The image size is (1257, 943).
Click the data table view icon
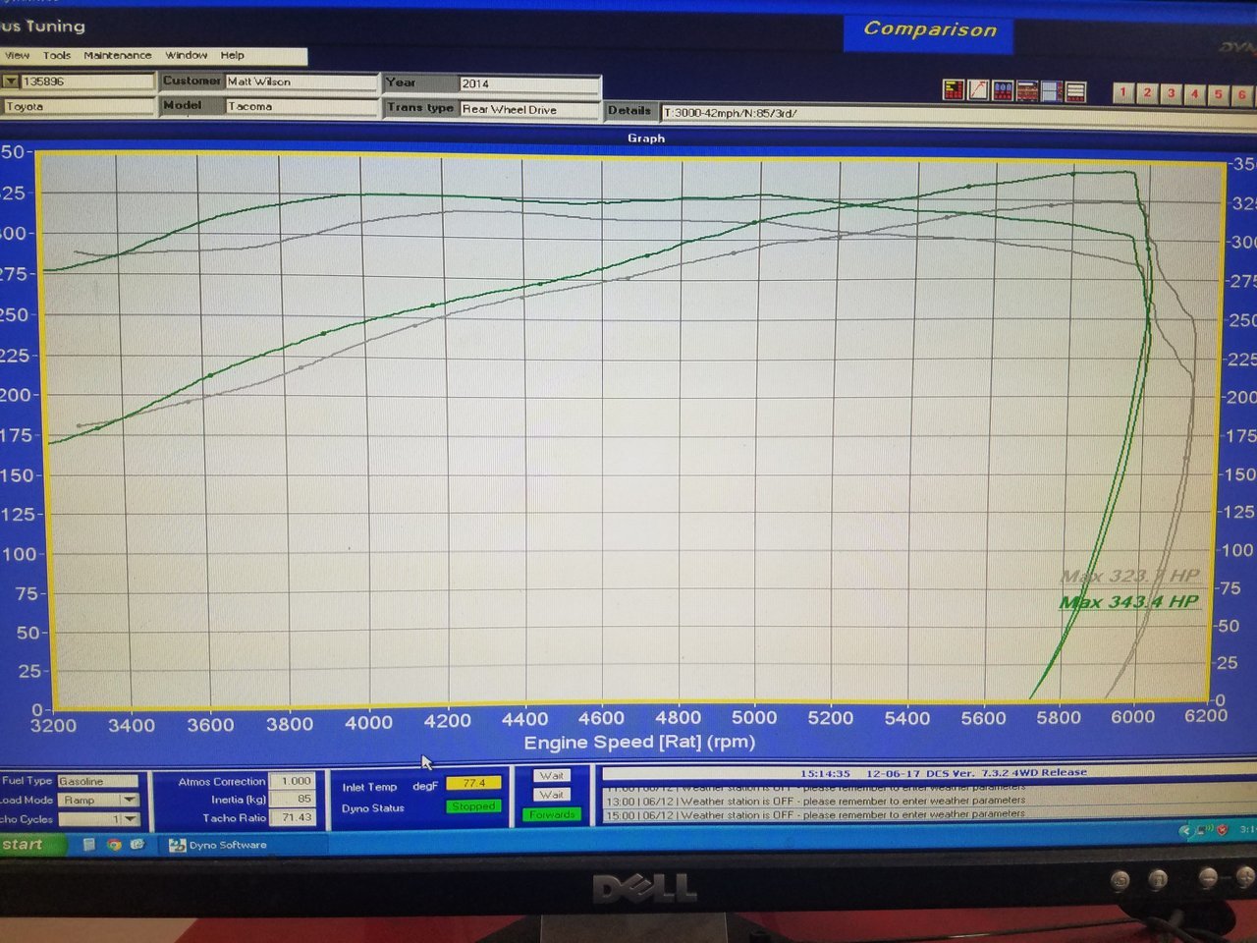click(1027, 91)
